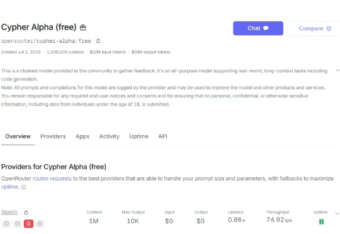
Task: Click the red document icon under Stealth
Action: click(x=28, y=223)
